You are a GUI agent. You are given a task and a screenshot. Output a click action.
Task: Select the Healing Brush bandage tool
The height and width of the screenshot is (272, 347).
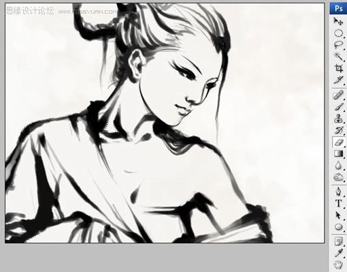[x=338, y=95]
